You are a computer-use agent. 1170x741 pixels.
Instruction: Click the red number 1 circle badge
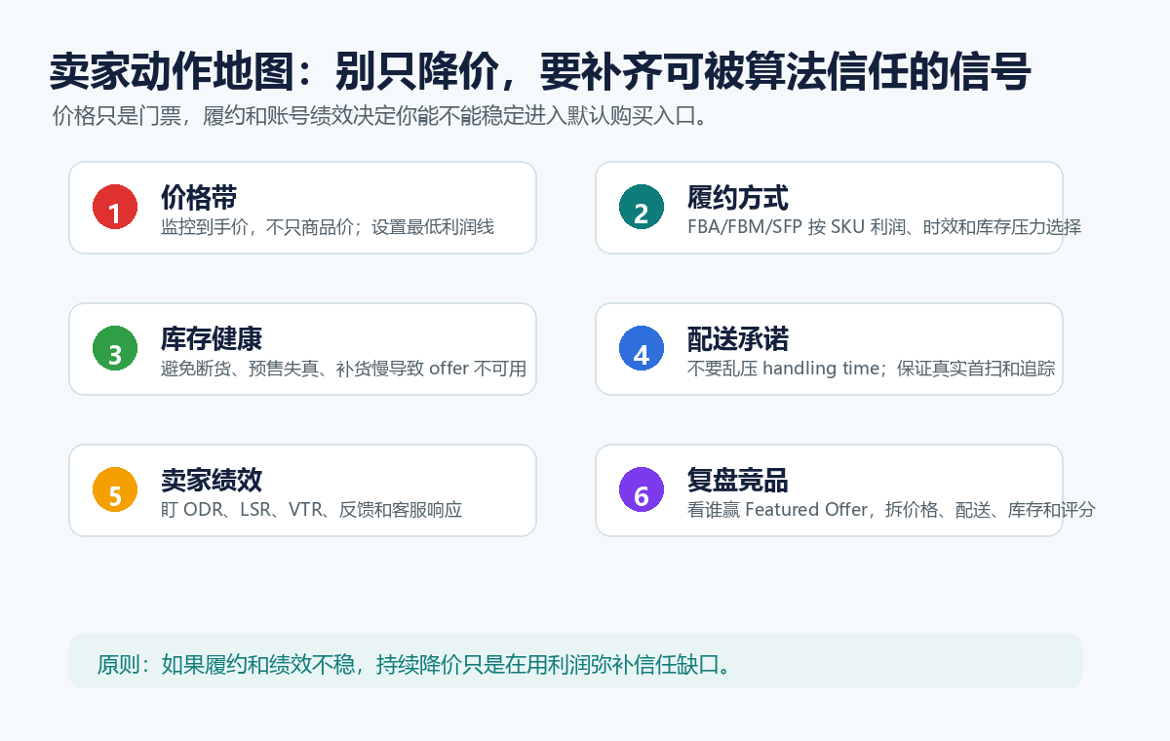click(115, 208)
